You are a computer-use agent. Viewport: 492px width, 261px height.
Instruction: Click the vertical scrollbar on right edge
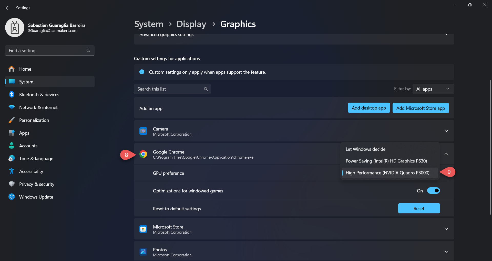coord(490,147)
